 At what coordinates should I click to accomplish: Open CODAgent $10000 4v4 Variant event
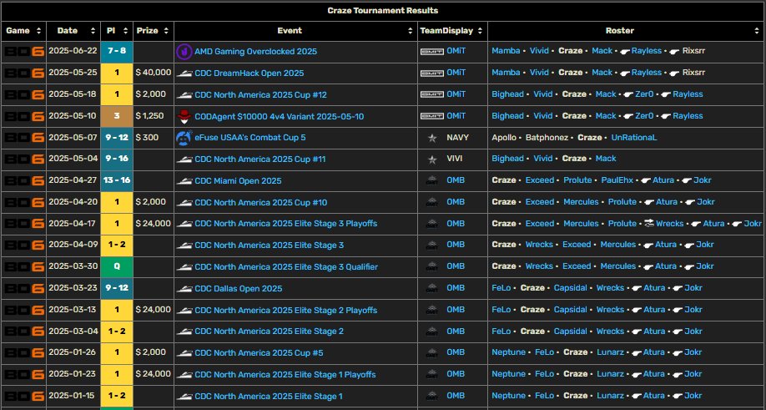tap(280, 116)
